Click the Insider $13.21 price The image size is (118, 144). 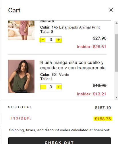pos(92,94)
